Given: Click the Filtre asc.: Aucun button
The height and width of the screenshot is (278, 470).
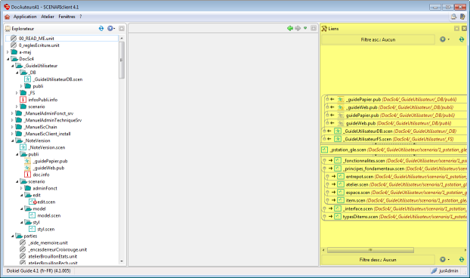Looking at the screenshot, I should tap(378, 39).
